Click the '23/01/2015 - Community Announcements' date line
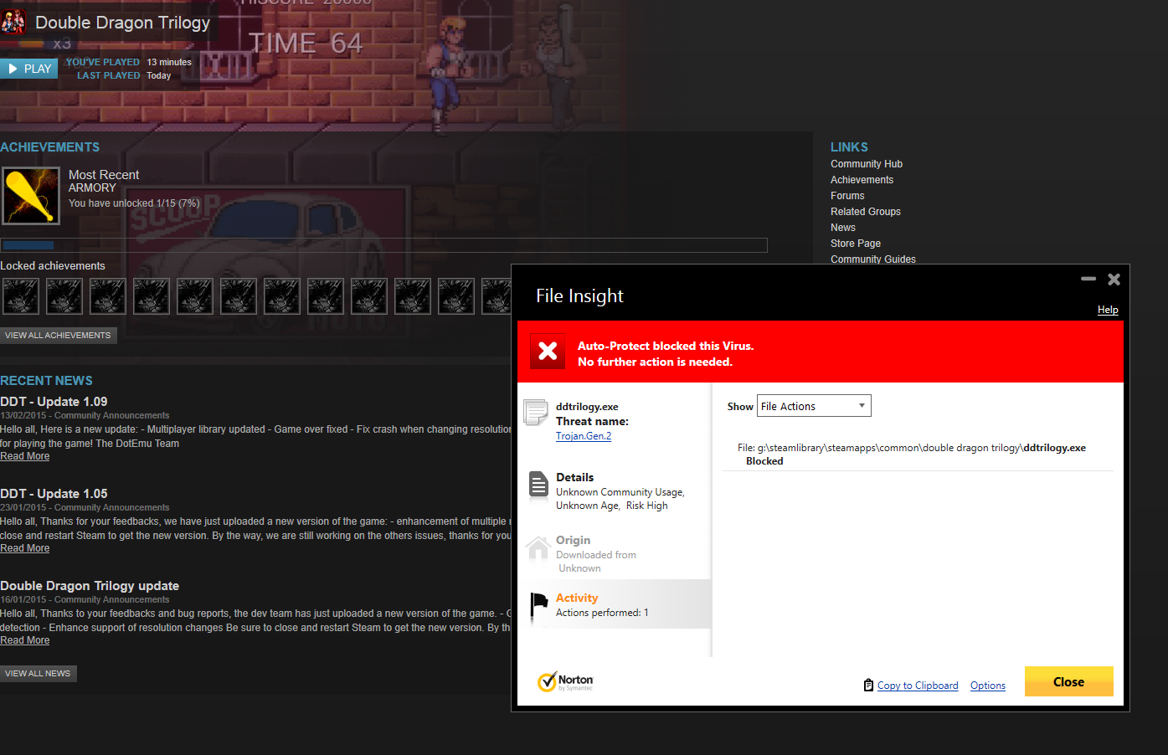 click(85, 507)
